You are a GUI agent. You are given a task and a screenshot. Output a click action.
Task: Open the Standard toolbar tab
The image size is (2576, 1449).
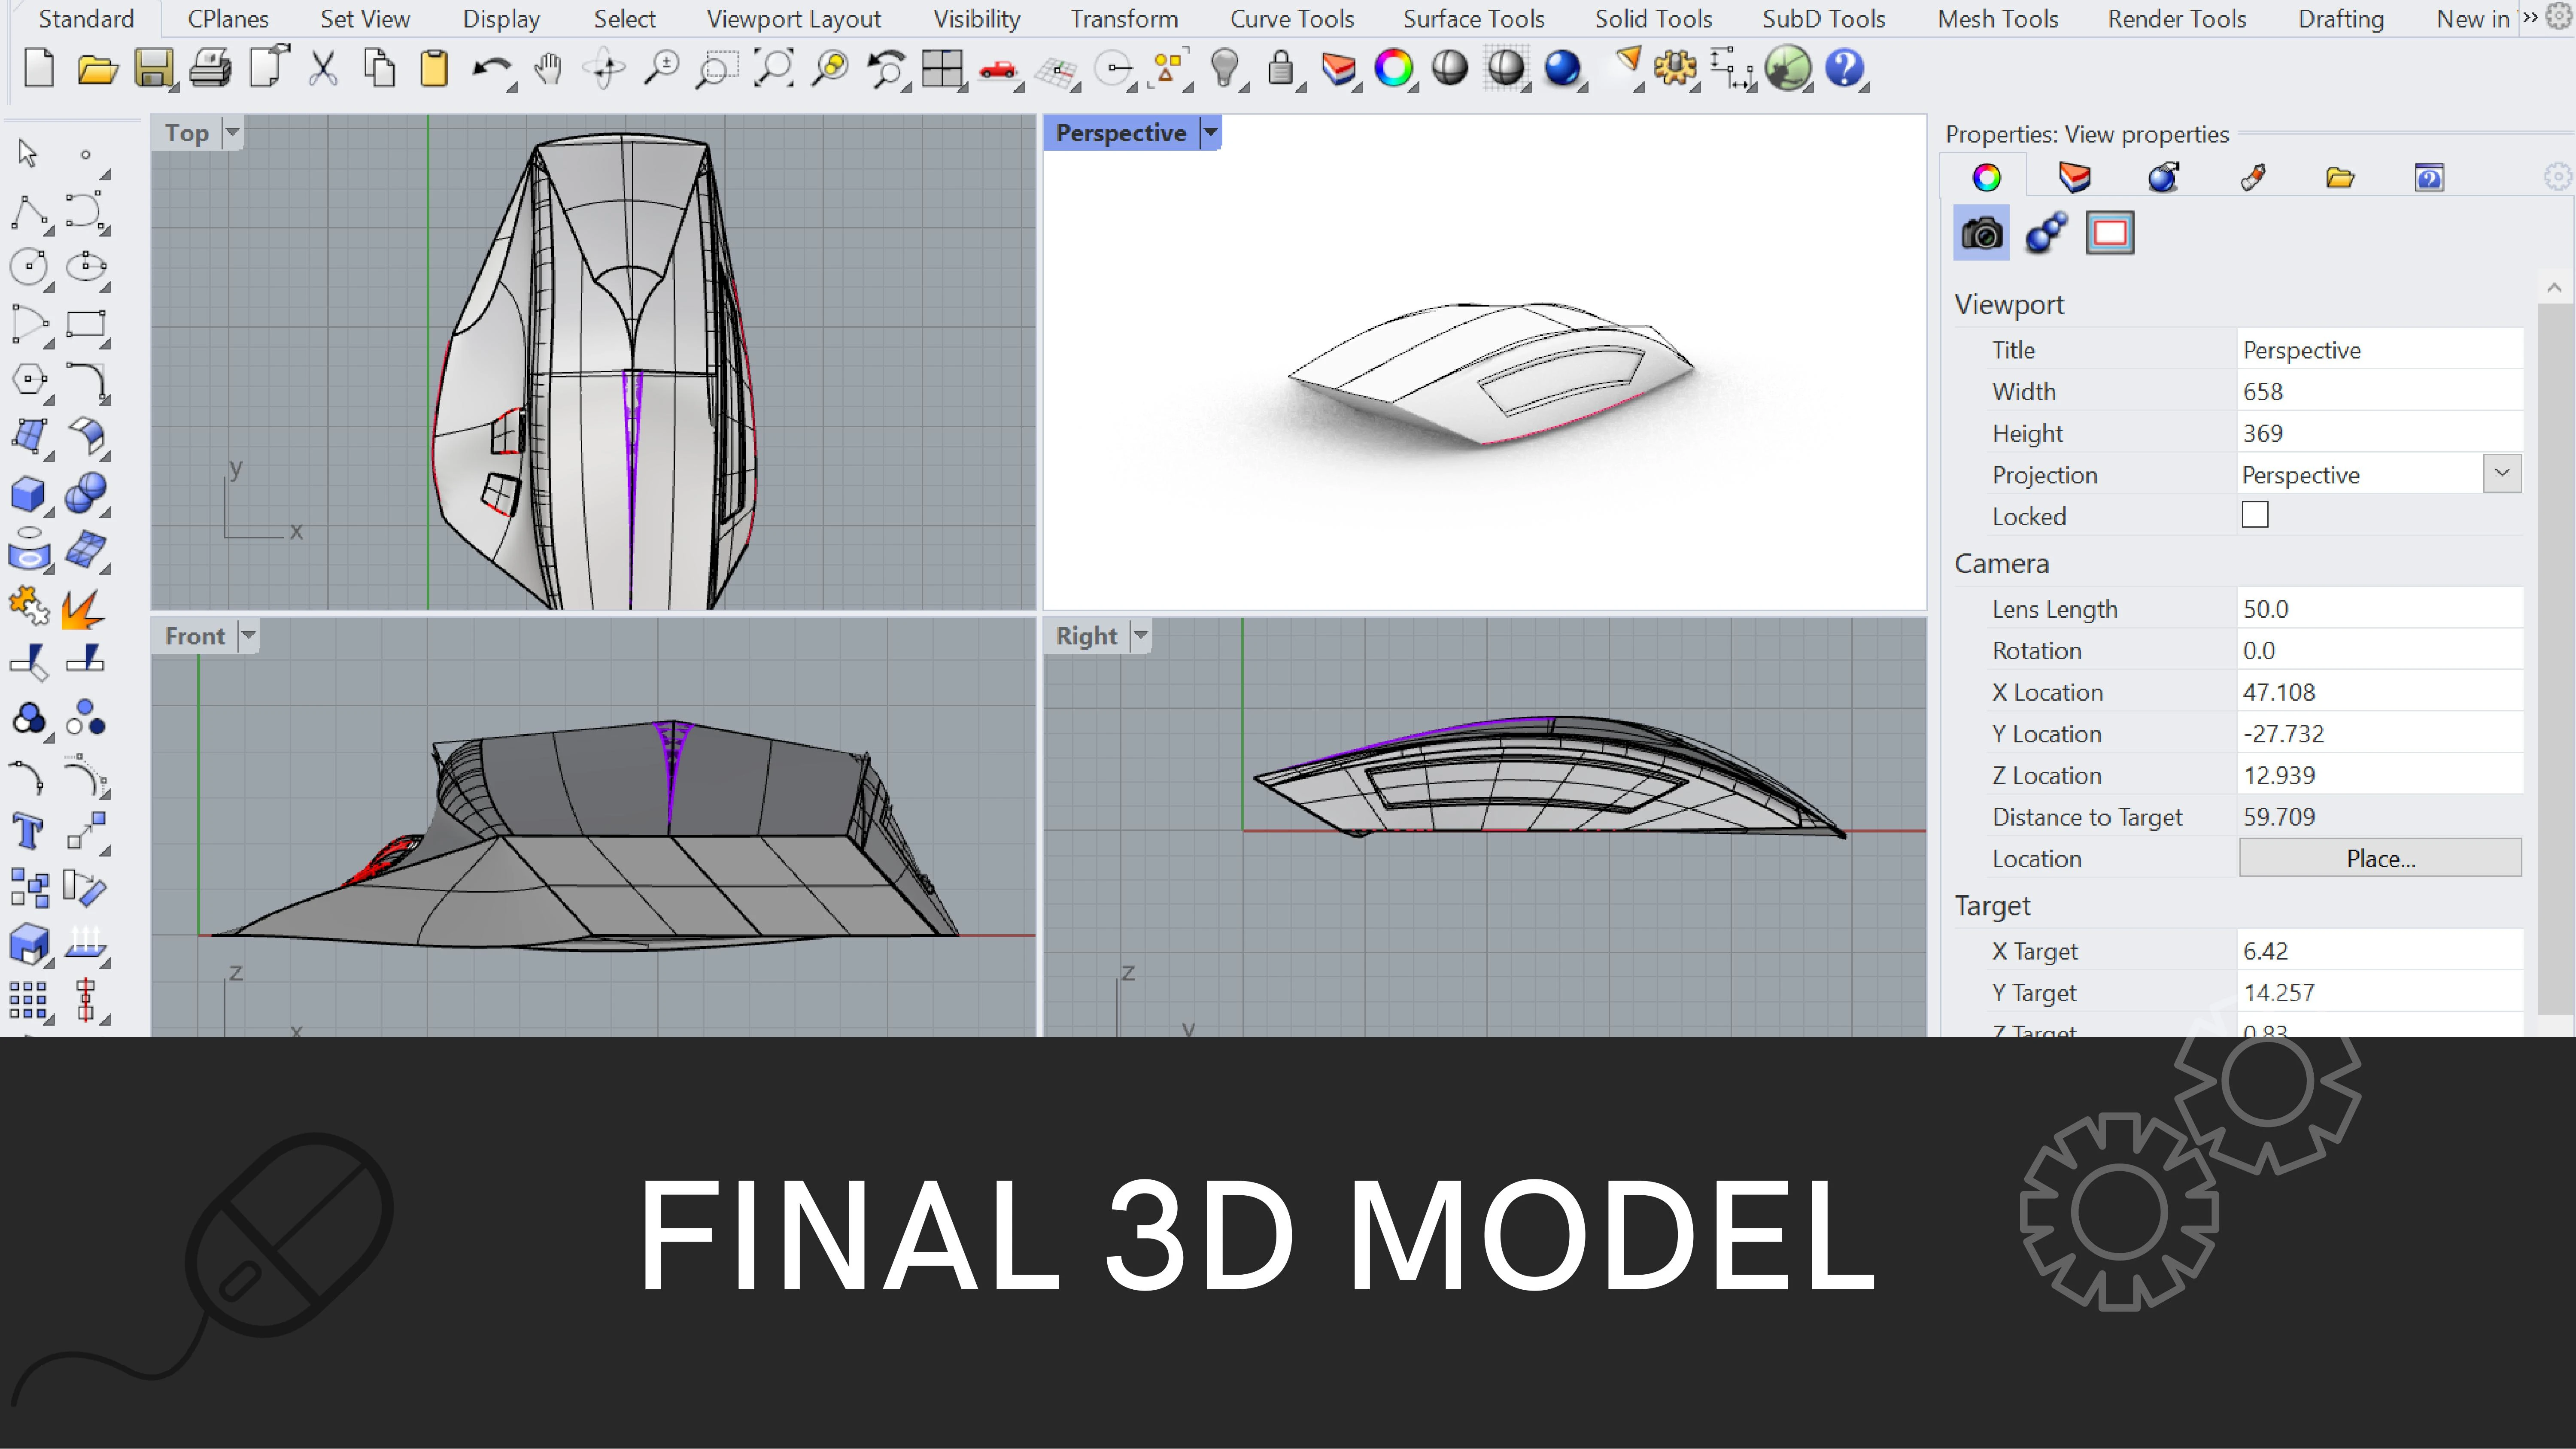(x=86, y=19)
